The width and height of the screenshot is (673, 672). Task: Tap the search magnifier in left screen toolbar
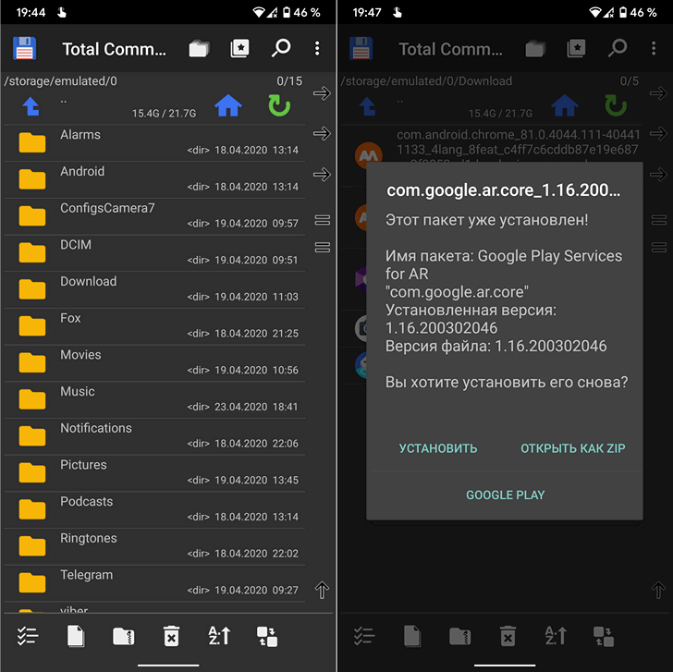point(281,48)
